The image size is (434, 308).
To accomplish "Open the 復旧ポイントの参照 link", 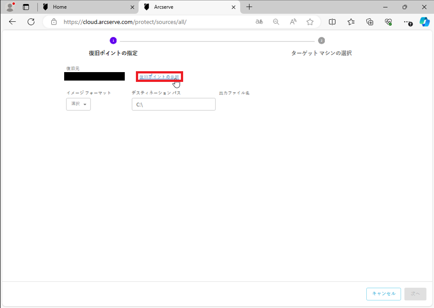I will pos(159,77).
